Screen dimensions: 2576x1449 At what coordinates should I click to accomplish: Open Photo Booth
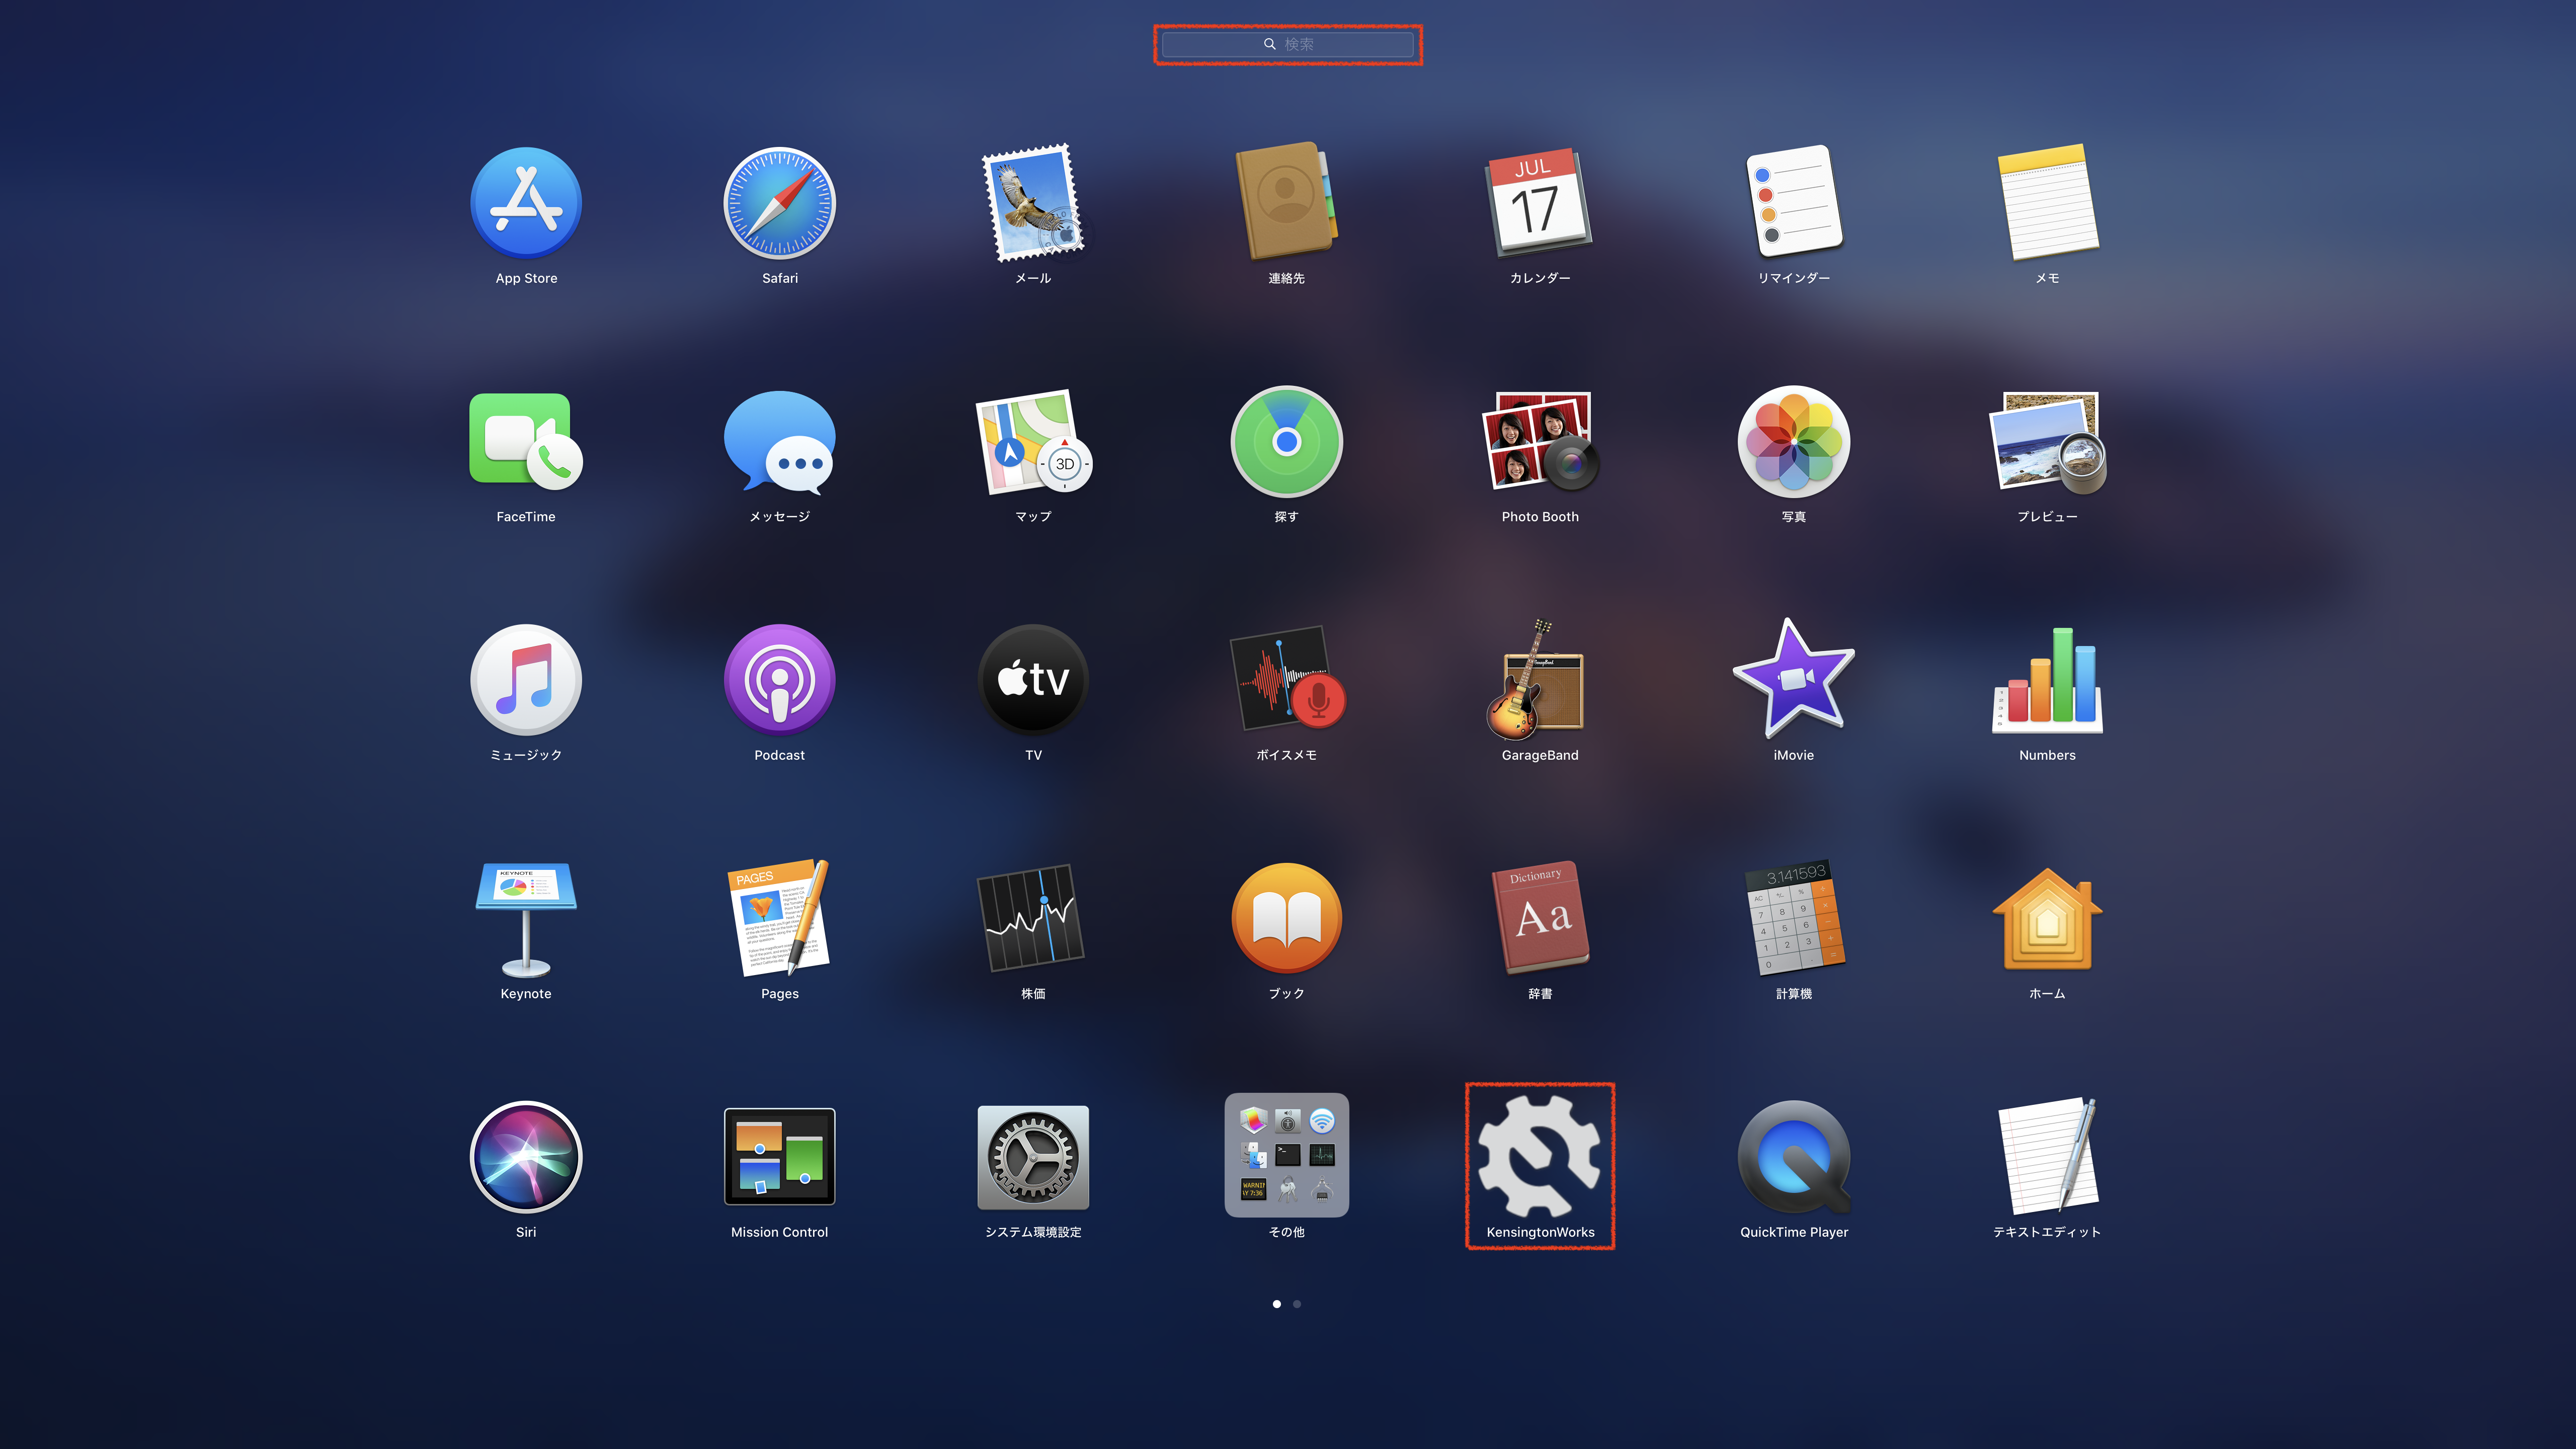point(1540,441)
